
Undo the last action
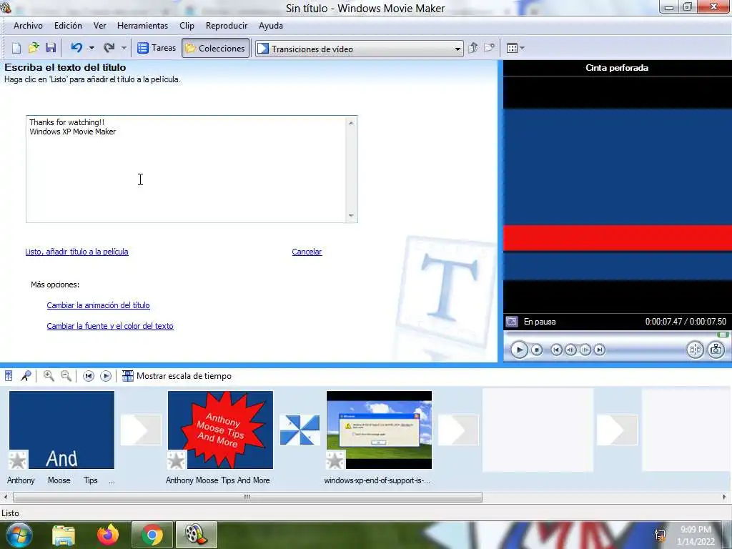point(76,48)
